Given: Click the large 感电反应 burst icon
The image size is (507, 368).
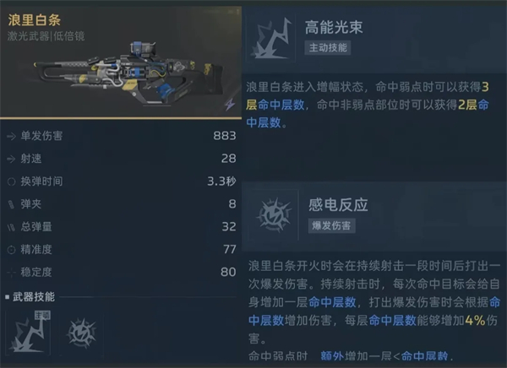Looking at the screenshot, I should pos(274,215).
